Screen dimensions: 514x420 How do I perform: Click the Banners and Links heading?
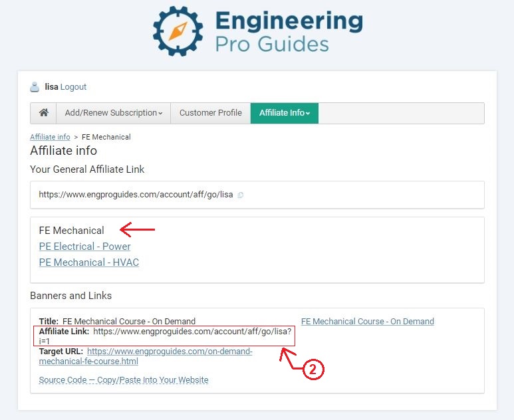click(70, 296)
